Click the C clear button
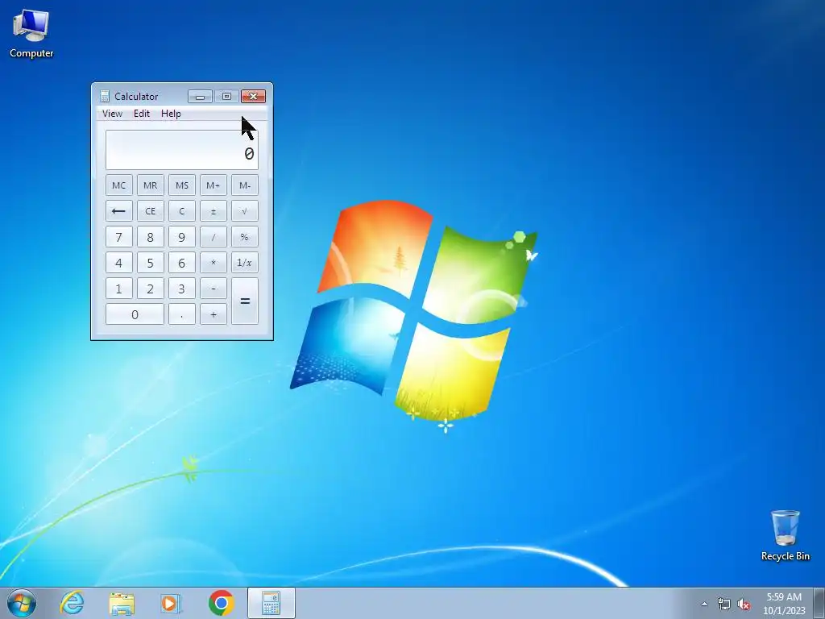Viewport: 825px width, 619px height. tap(182, 211)
